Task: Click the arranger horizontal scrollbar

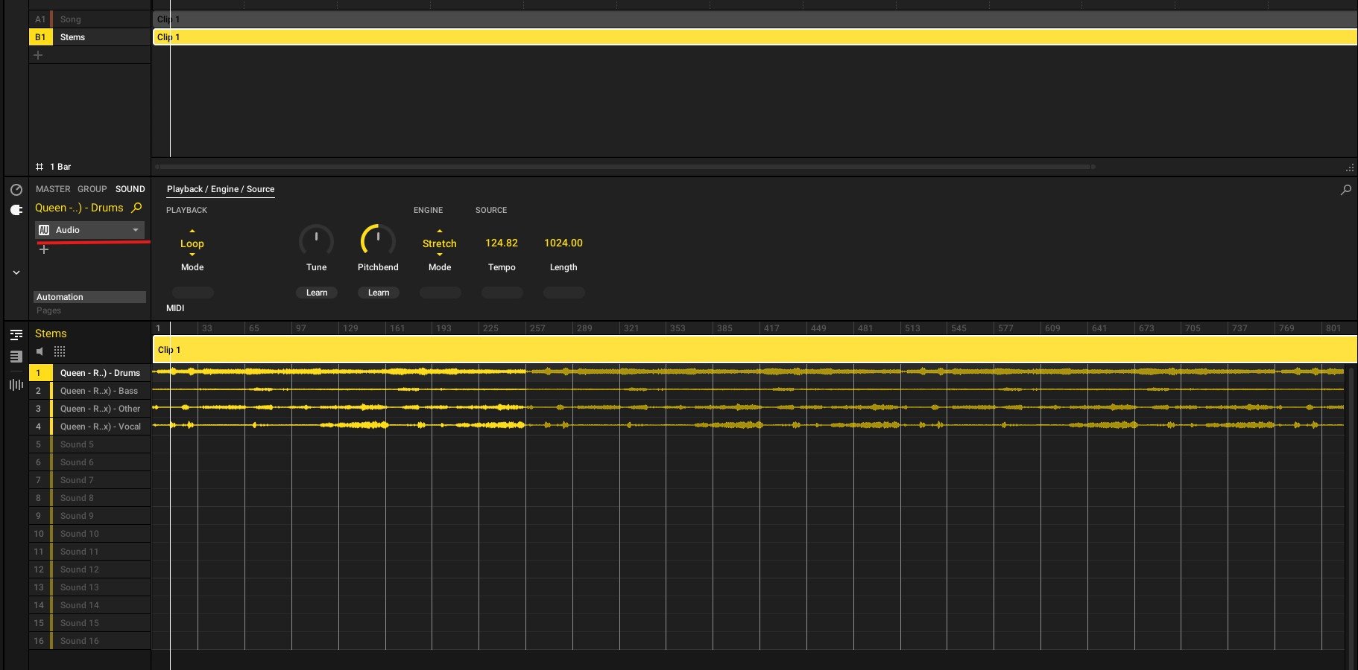Action: 625,167
